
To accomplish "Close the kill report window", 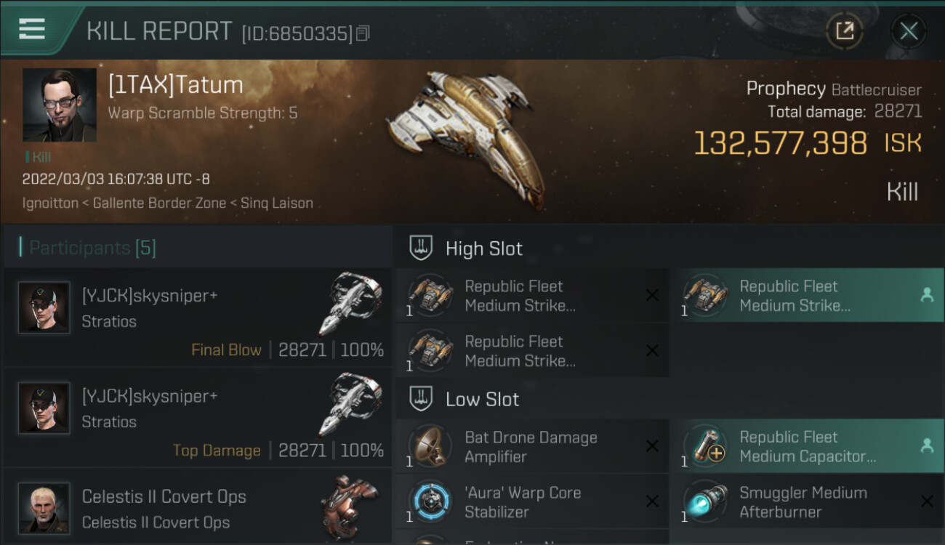I will [909, 31].
